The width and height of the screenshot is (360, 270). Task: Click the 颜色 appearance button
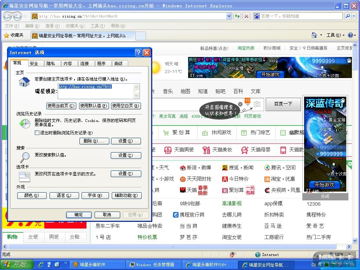click(x=32, y=195)
